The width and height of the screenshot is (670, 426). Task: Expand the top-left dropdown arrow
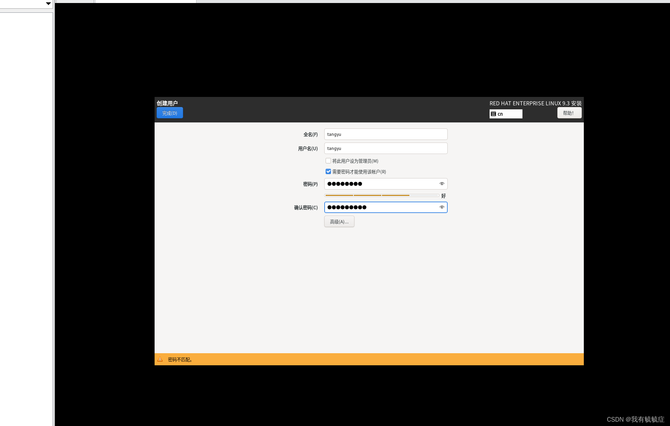[48, 4]
